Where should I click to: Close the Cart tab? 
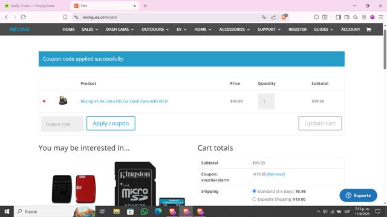point(135,6)
